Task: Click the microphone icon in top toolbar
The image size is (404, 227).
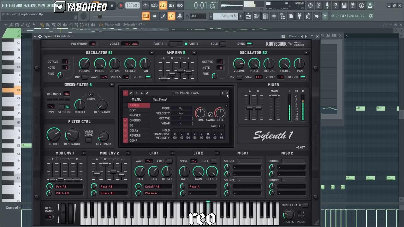Action: pos(327,5)
